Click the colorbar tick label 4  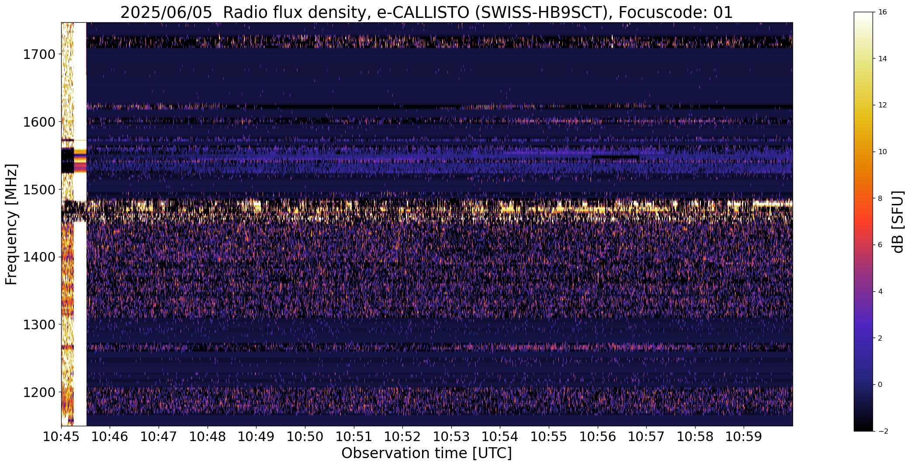[880, 292]
